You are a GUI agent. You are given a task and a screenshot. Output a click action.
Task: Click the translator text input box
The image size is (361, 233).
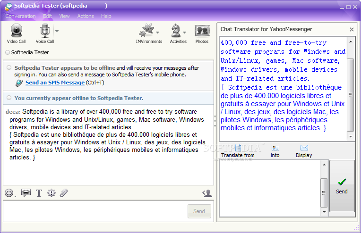point(270,188)
